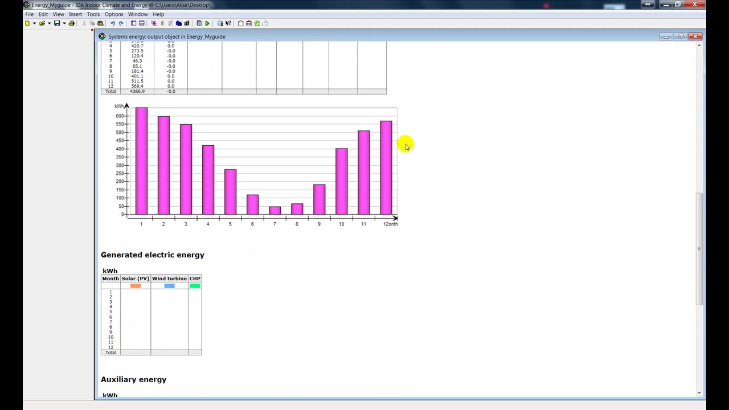Start simulation with the green Run arrow
Viewport: 729px width, 410px height.
point(207,23)
